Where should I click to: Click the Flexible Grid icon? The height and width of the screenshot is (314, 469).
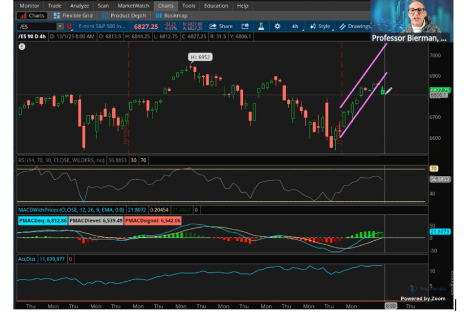coord(57,16)
